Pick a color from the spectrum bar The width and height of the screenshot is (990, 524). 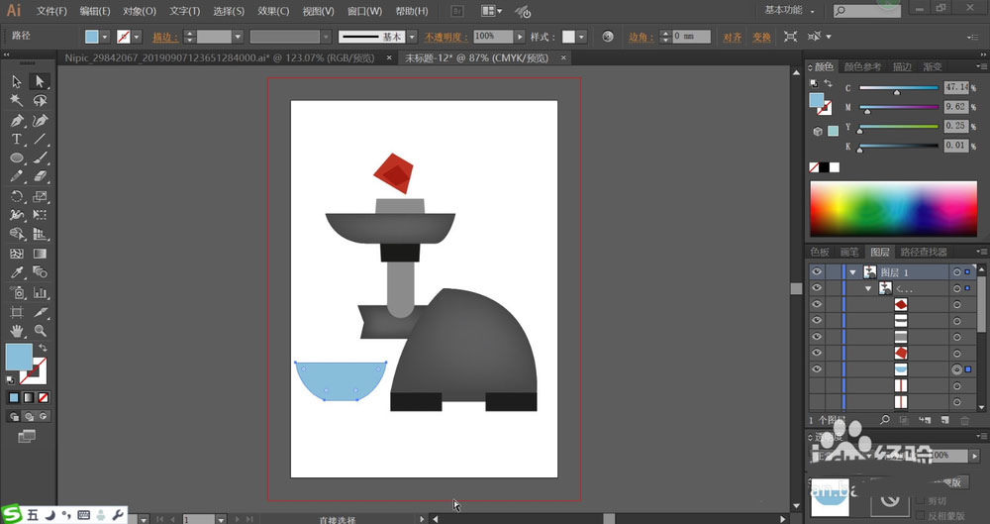pyautogui.click(x=893, y=209)
